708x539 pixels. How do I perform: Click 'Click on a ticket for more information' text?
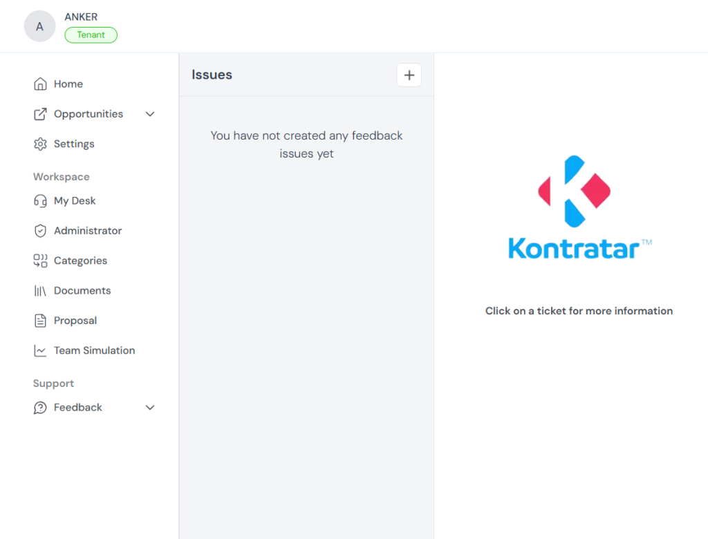coord(579,311)
